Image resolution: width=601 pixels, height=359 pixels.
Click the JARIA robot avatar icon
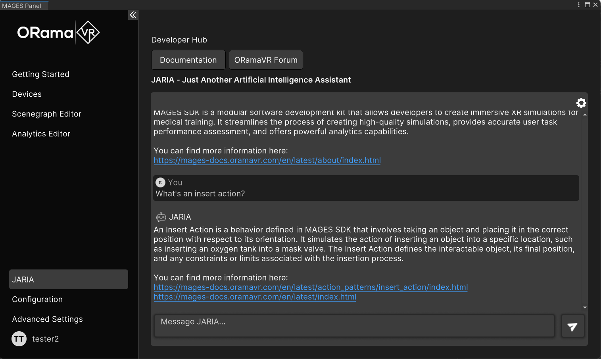[161, 217]
